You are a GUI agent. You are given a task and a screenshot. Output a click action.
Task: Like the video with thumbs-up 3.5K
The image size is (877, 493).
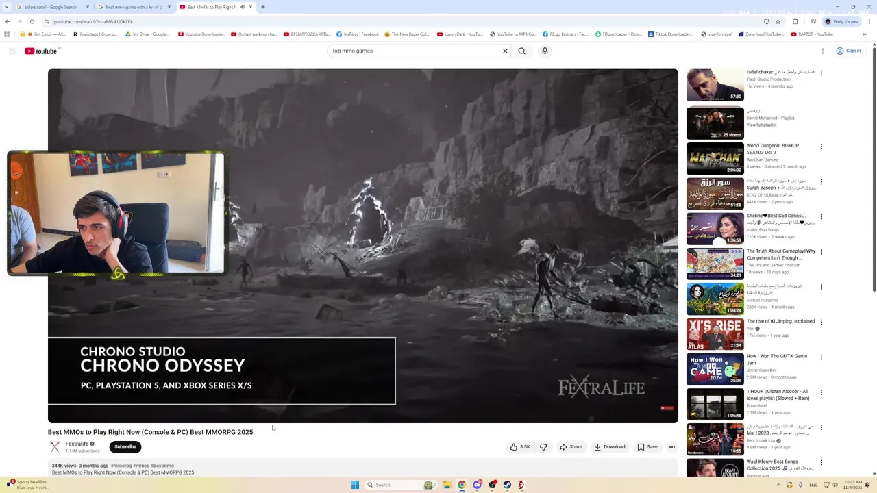520,447
